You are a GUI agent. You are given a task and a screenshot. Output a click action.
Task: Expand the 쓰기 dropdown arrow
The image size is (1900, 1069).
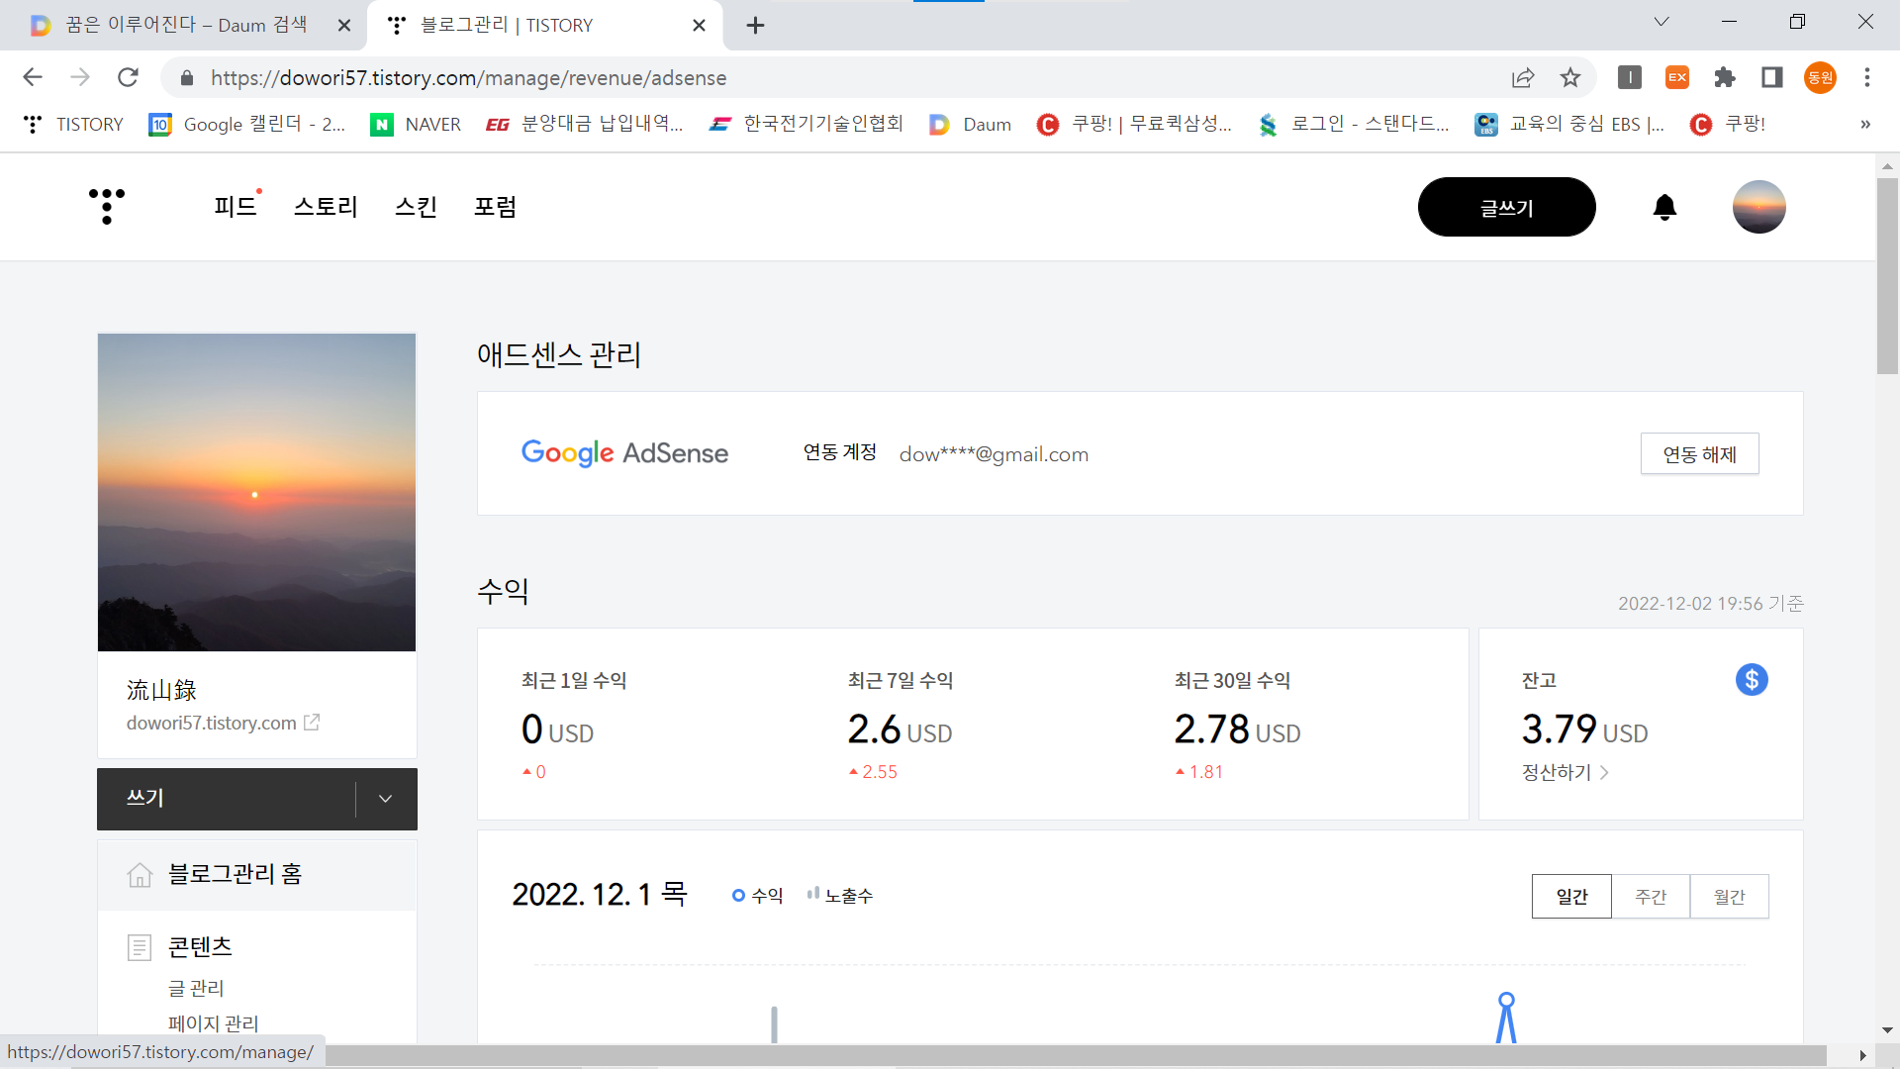pyautogui.click(x=386, y=799)
